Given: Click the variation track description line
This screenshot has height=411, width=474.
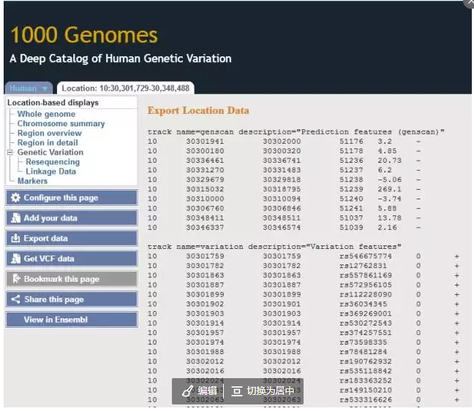Looking at the screenshot, I should point(274,247).
